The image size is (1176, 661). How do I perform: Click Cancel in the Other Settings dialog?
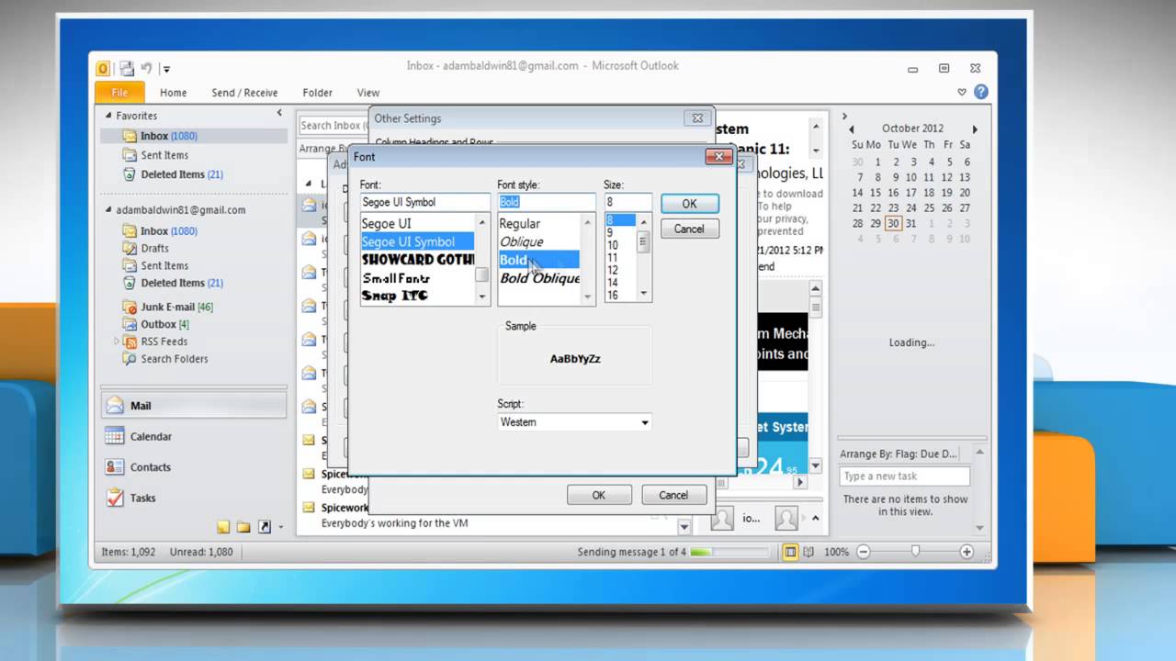[673, 495]
